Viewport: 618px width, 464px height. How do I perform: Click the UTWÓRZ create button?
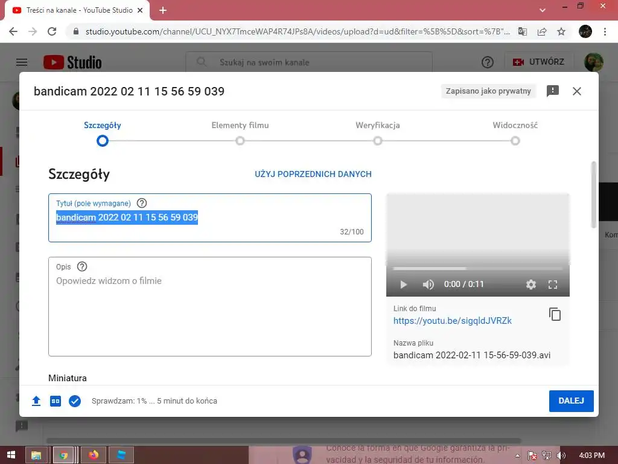539,62
